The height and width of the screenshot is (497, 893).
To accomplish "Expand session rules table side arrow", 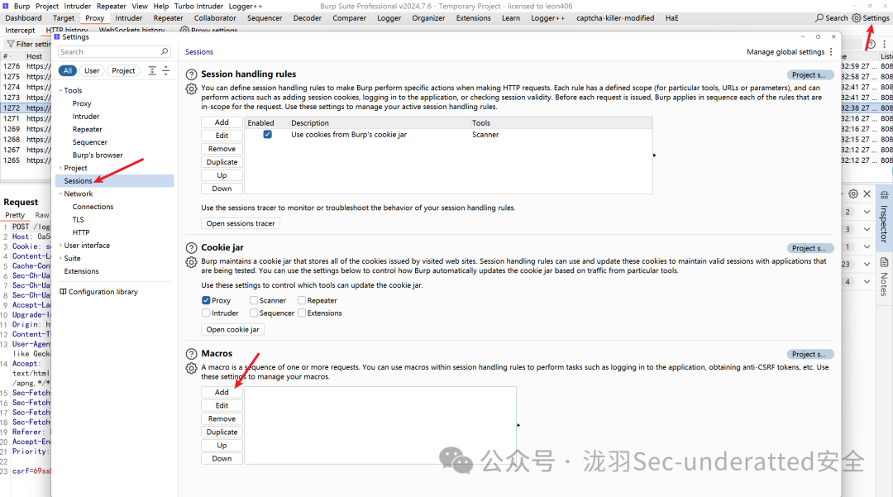I will [x=654, y=155].
